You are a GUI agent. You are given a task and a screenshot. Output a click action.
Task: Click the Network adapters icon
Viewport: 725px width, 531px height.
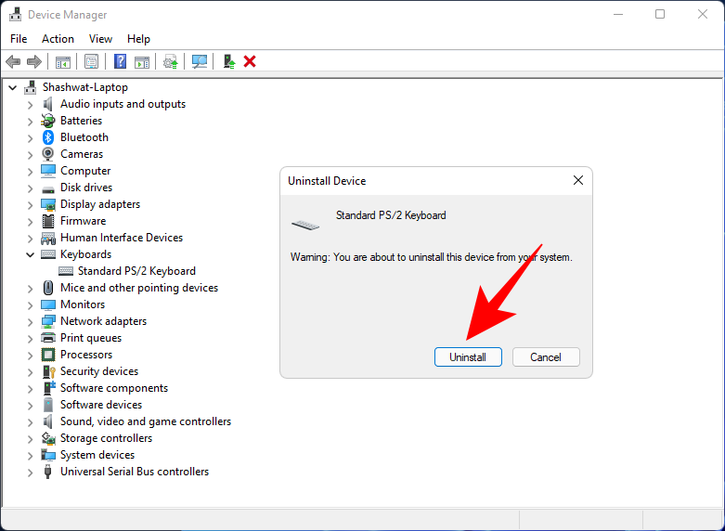tap(48, 321)
